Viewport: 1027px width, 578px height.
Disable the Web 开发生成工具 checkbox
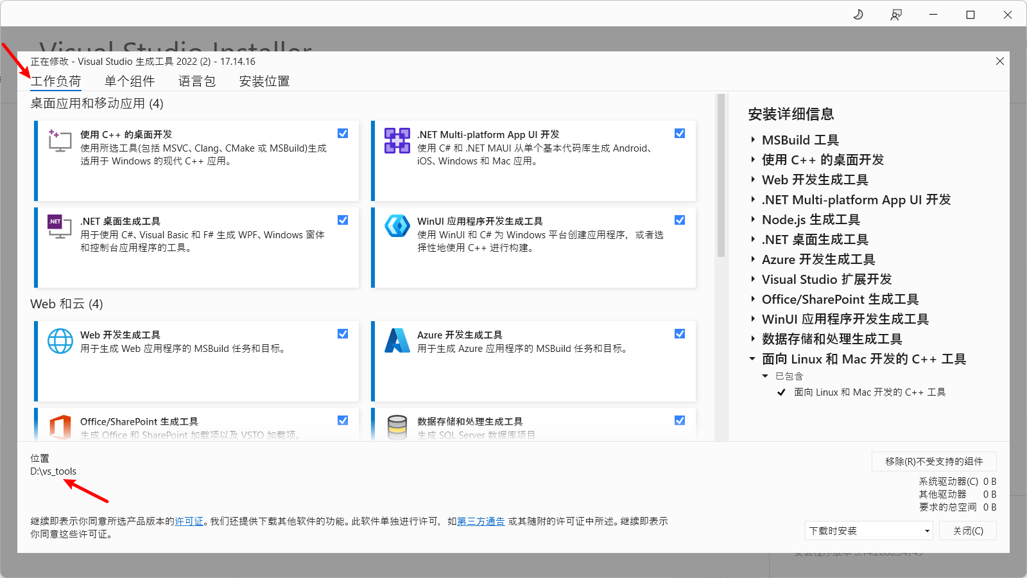click(x=343, y=333)
